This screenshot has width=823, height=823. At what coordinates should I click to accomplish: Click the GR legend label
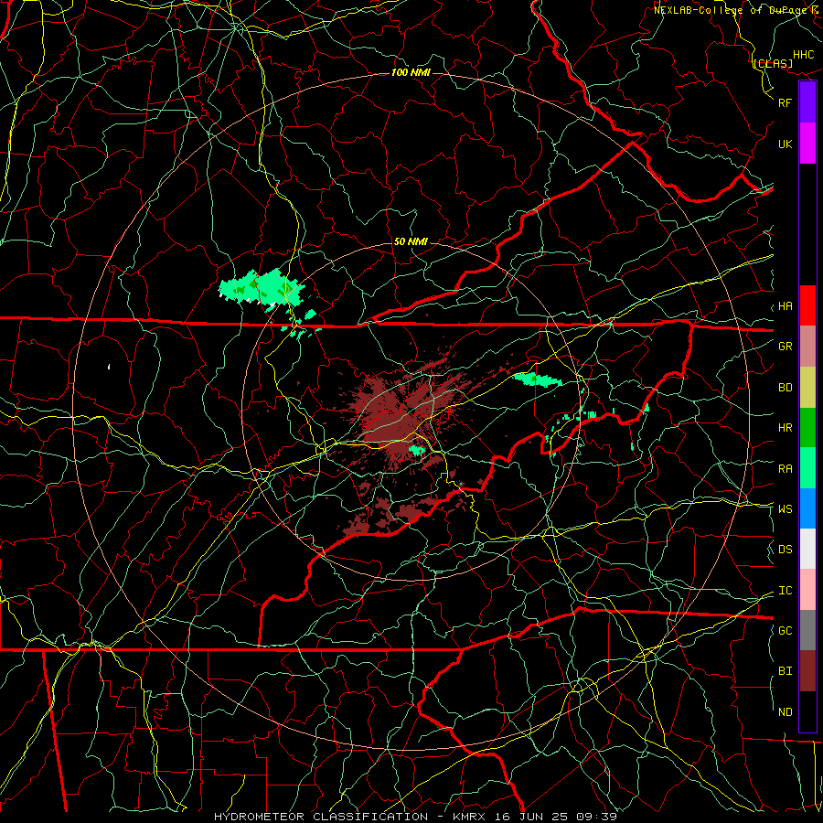pyautogui.click(x=785, y=347)
